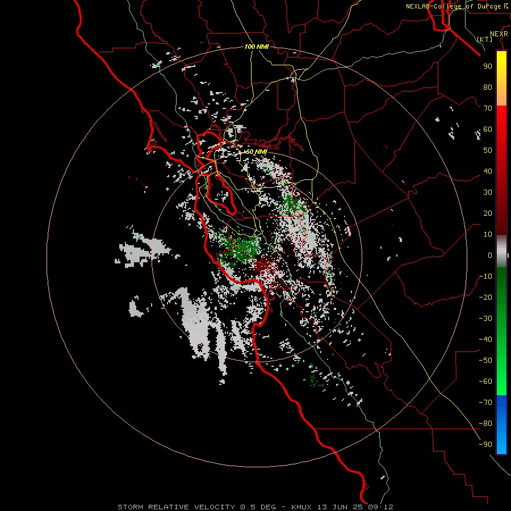Click the positive 70 scale value
This screenshot has height=511, width=511.
(488, 108)
